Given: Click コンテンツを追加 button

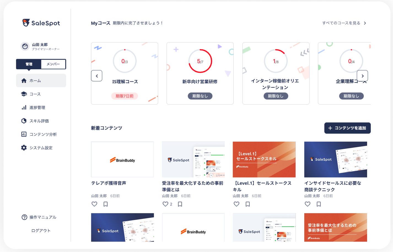Looking at the screenshot, I should click(348, 128).
